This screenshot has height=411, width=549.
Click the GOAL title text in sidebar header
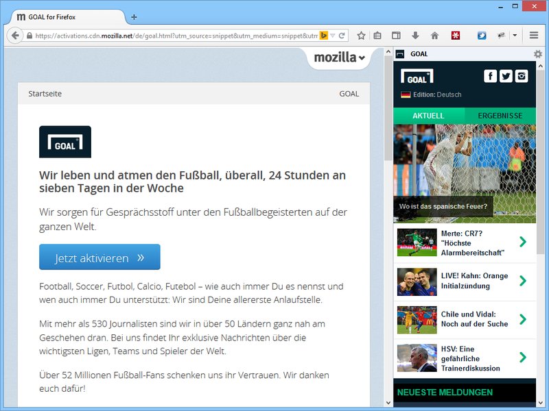[x=419, y=54]
